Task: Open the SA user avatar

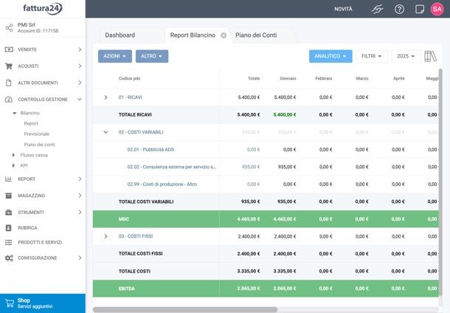Action: tap(437, 9)
